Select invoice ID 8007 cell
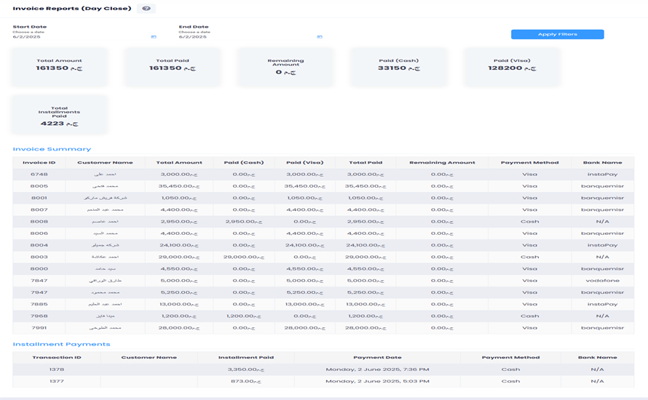 pos(39,209)
